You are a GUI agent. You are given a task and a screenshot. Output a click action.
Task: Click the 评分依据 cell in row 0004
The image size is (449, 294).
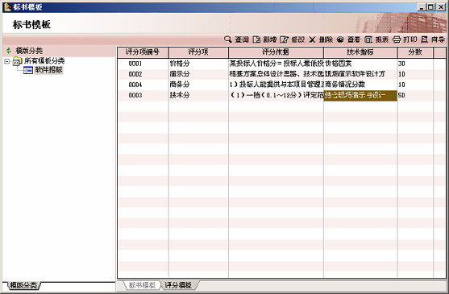tap(276, 85)
